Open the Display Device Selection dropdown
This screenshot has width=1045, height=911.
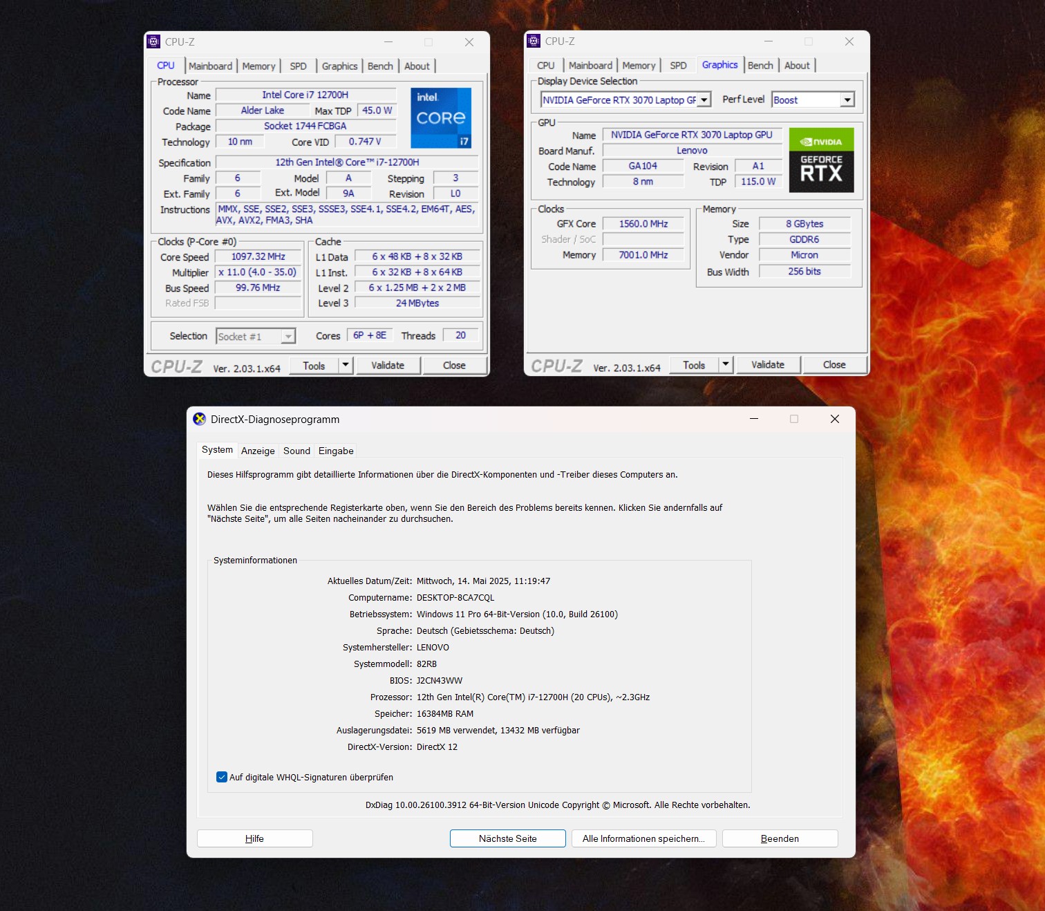point(704,100)
